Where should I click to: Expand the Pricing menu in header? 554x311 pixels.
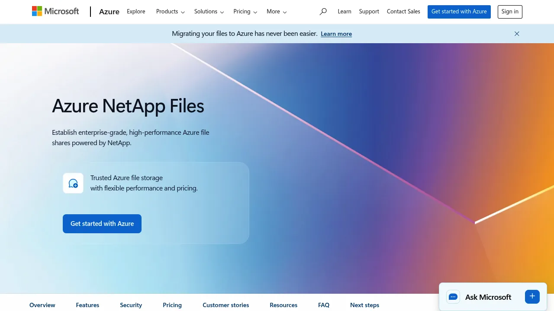(x=245, y=12)
